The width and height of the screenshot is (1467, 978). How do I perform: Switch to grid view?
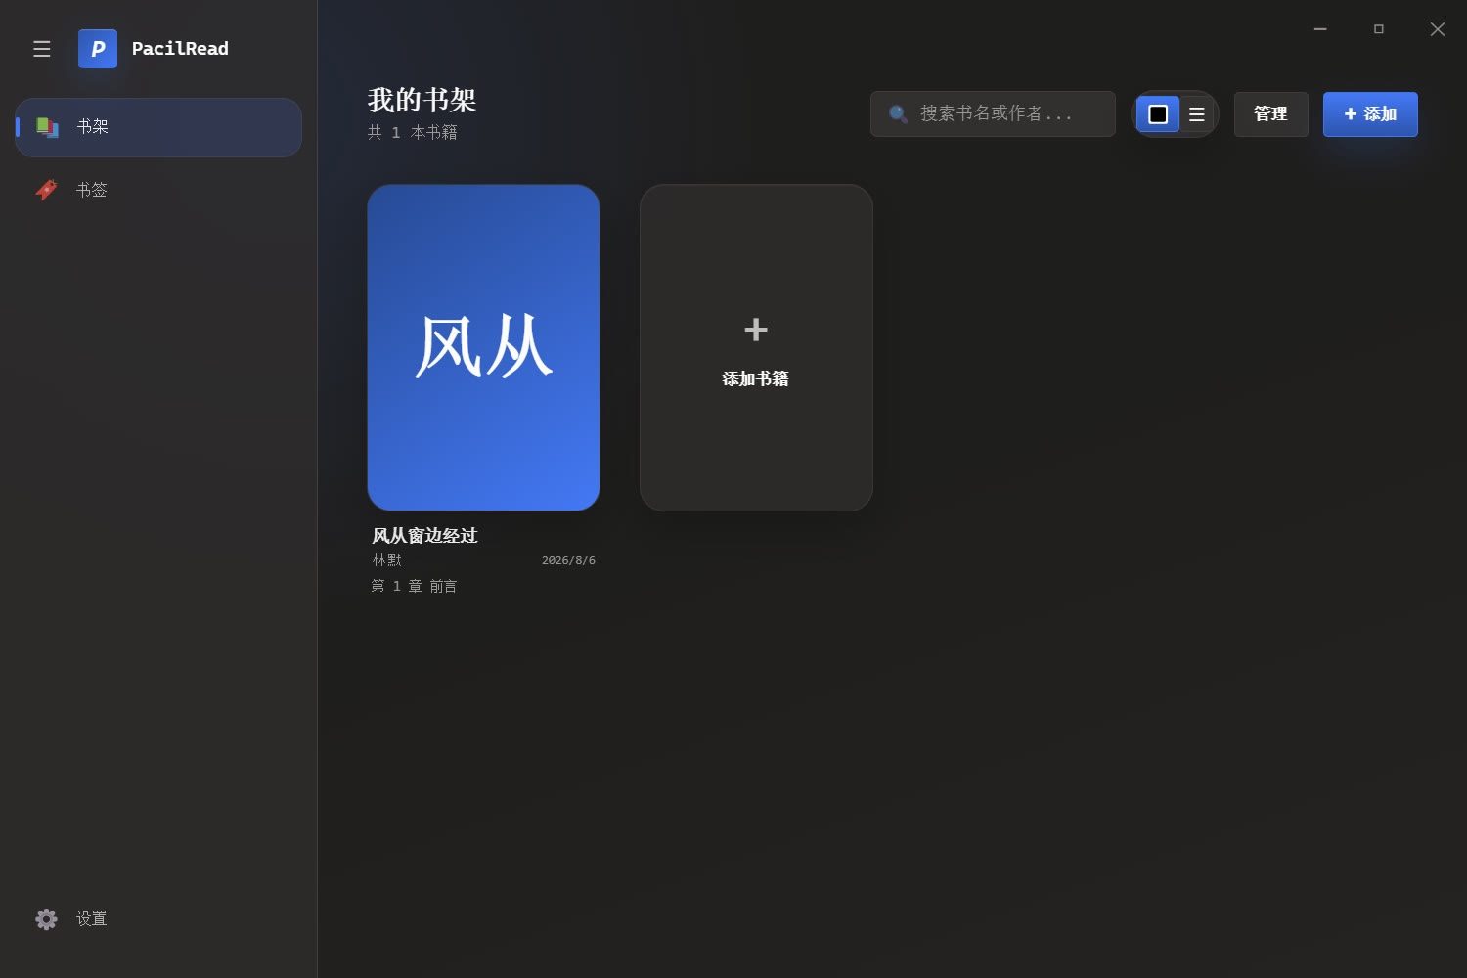click(x=1158, y=114)
